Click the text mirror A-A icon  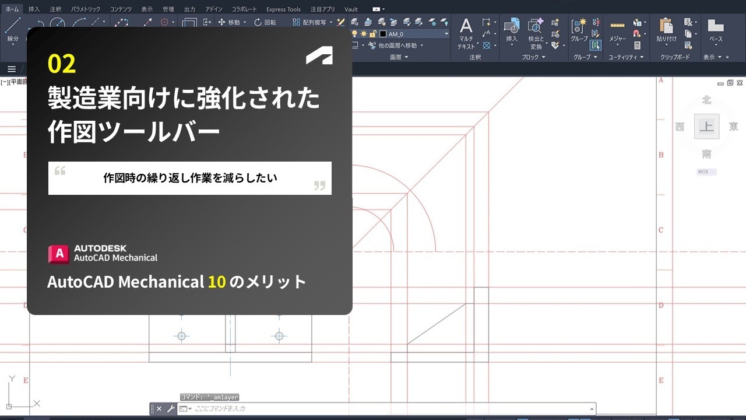[207, 22]
